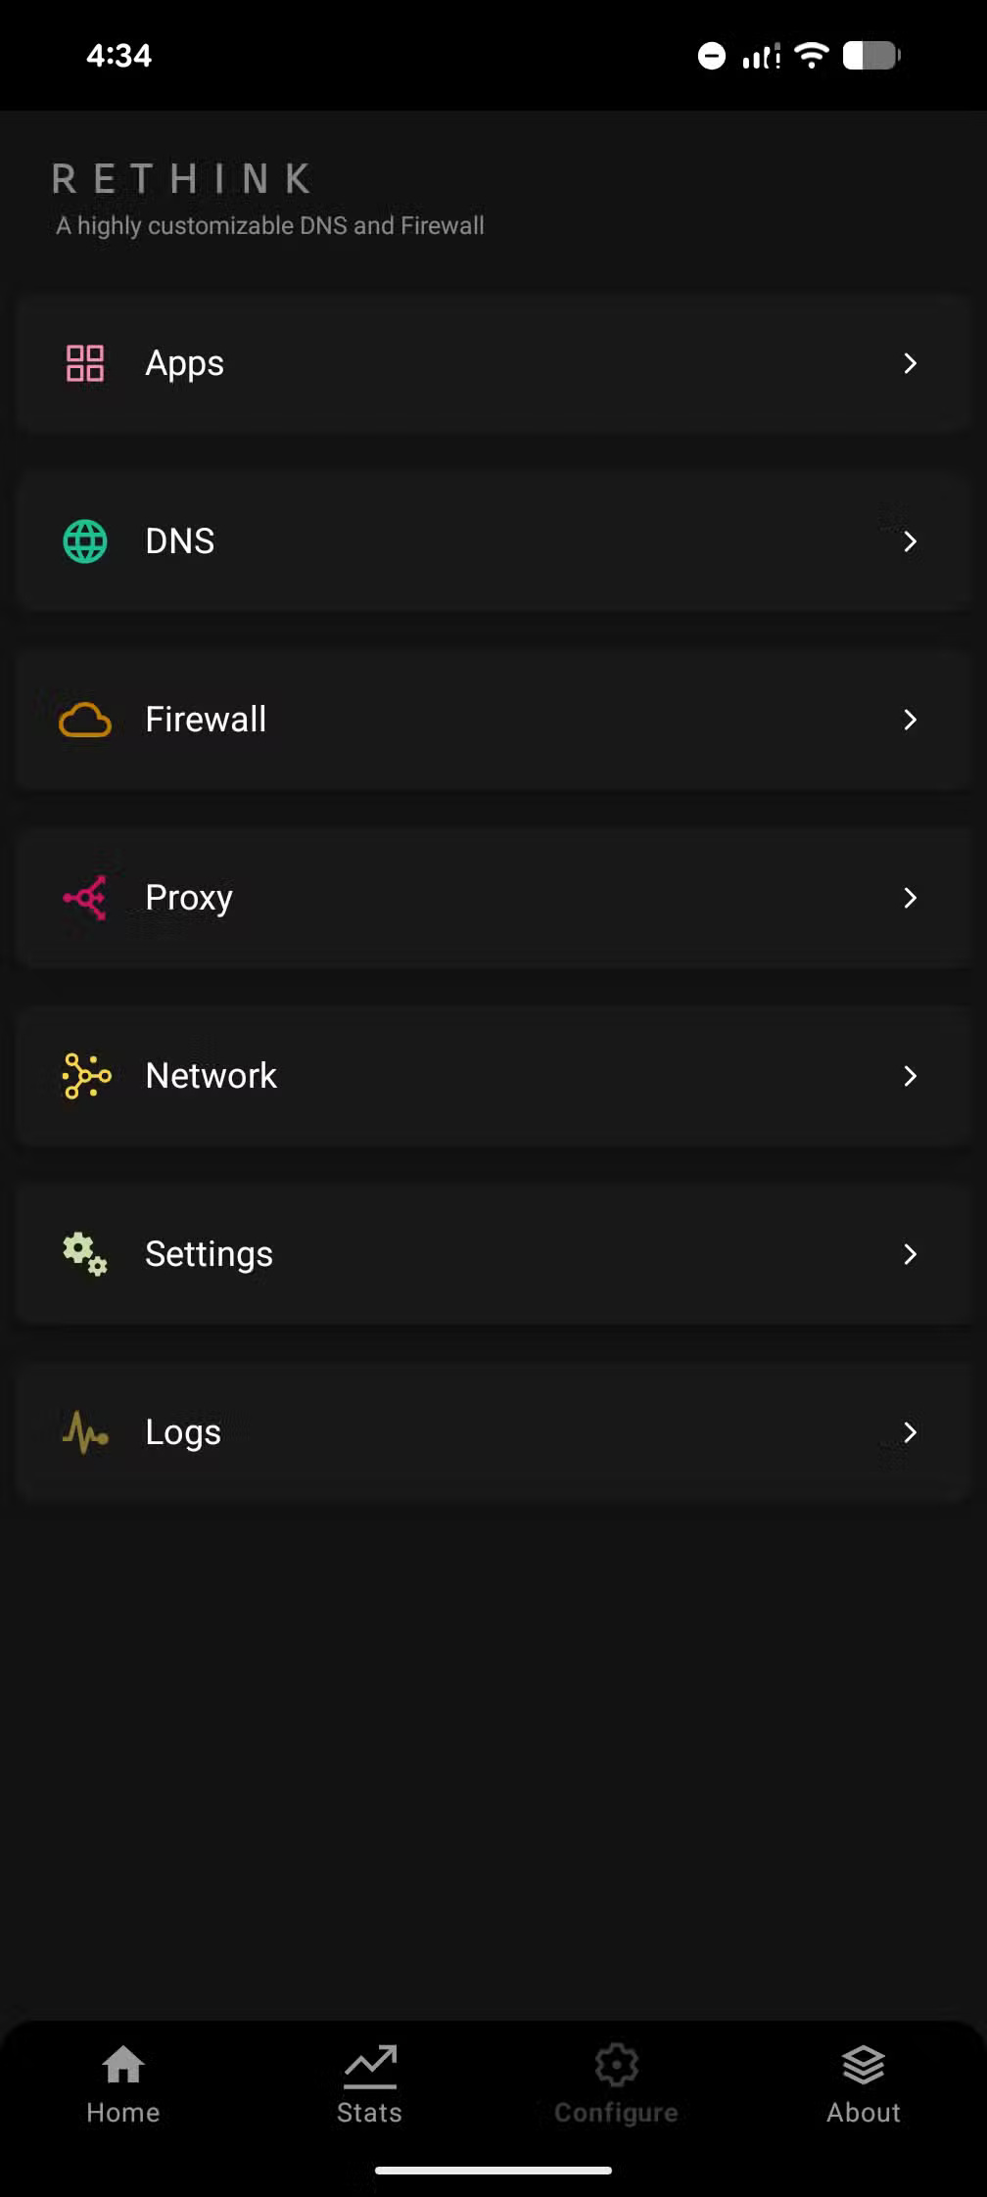Tap the Settings gears icon

tap(85, 1254)
